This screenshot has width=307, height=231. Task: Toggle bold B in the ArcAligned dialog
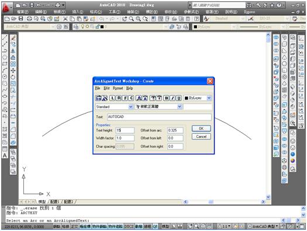[x=166, y=98]
